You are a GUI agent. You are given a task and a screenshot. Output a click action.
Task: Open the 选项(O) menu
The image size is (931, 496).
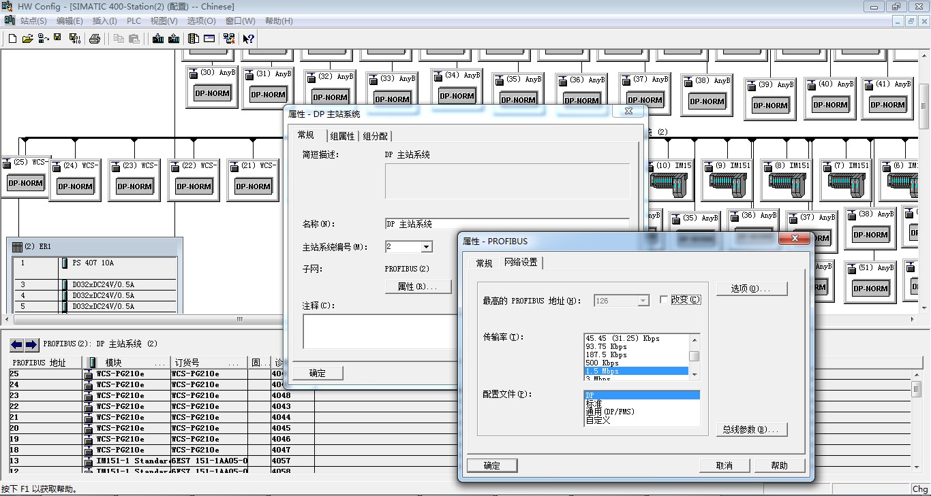pos(201,21)
